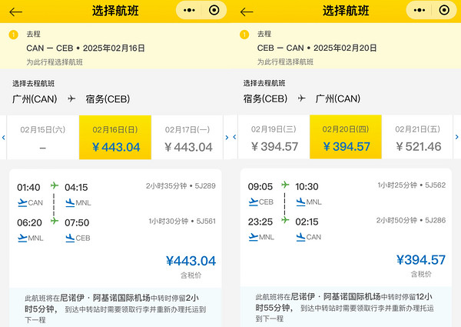The width and height of the screenshot is (461, 327).
Task: Select the 02月19日(三) date tab
Action: (x=274, y=137)
